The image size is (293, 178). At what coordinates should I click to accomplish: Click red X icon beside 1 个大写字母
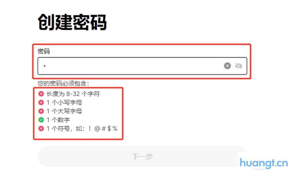click(41, 111)
